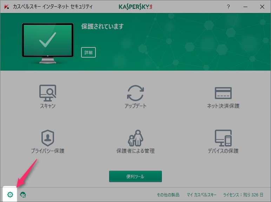The image size is (271, 202).
Task: Click the 詳細 details button
Action: click(88, 52)
